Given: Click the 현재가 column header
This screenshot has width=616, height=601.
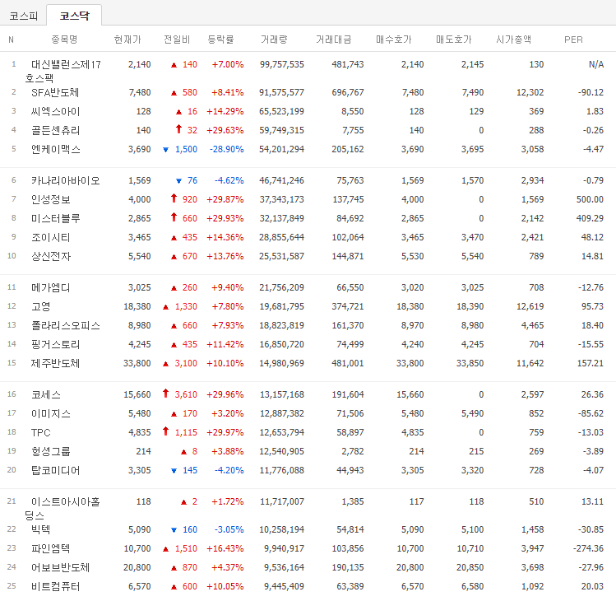Looking at the screenshot, I should point(127,40).
